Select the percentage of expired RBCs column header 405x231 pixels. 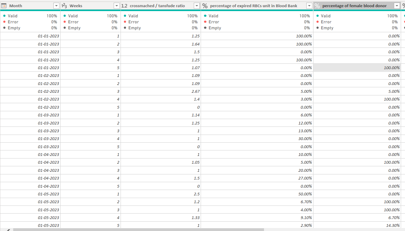[x=257, y=6]
